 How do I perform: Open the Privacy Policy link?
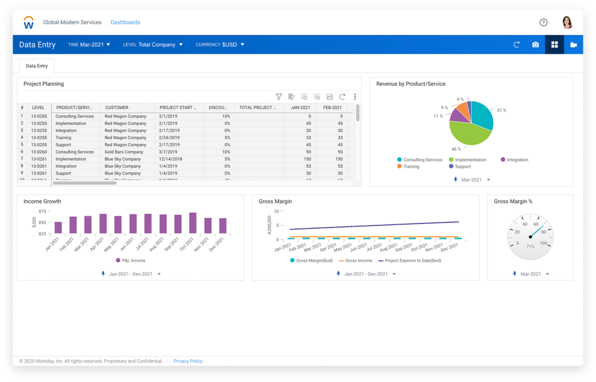pyautogui.click(x=188, y=361)
